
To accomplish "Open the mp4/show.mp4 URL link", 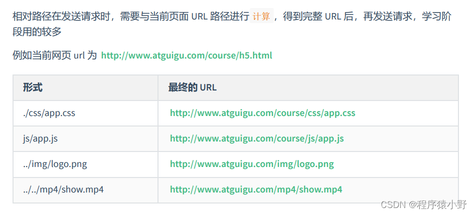I will tap(256, 189).
